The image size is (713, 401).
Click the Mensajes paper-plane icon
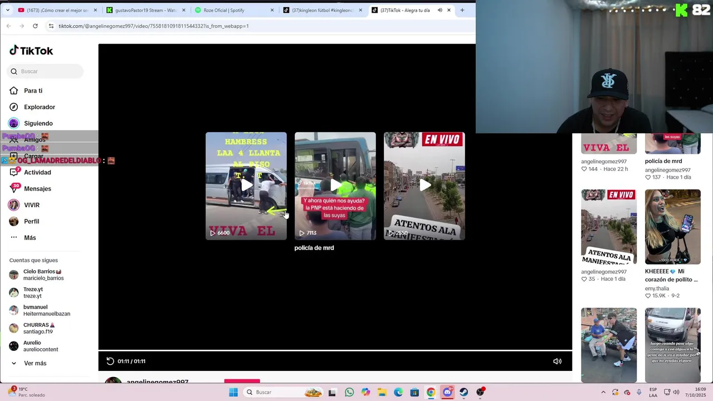14,189
